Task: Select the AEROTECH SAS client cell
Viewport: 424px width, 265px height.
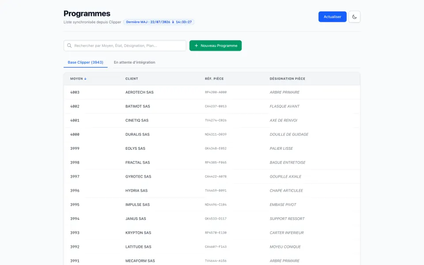Action: point(140,92)
